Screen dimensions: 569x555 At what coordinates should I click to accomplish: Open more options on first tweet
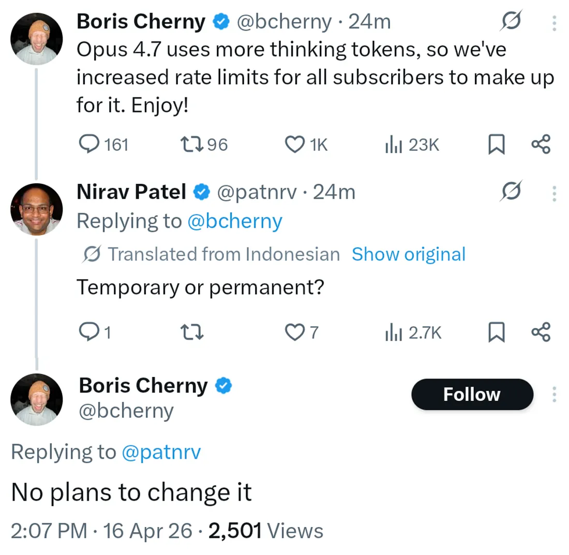[555, 23]
